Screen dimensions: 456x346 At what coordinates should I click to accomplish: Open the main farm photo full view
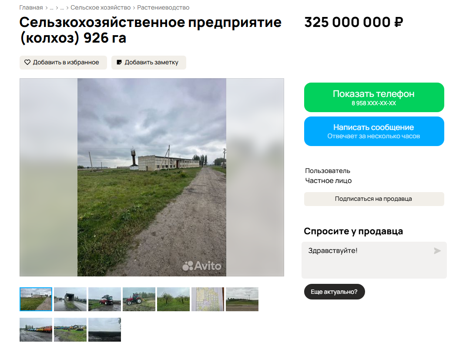pos(151,177)
